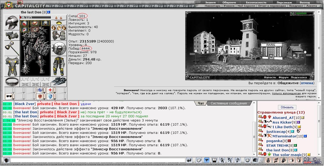Select player STAR TREHK in list
This screenshot has width=324, height=166.
[x=277, y=145]
